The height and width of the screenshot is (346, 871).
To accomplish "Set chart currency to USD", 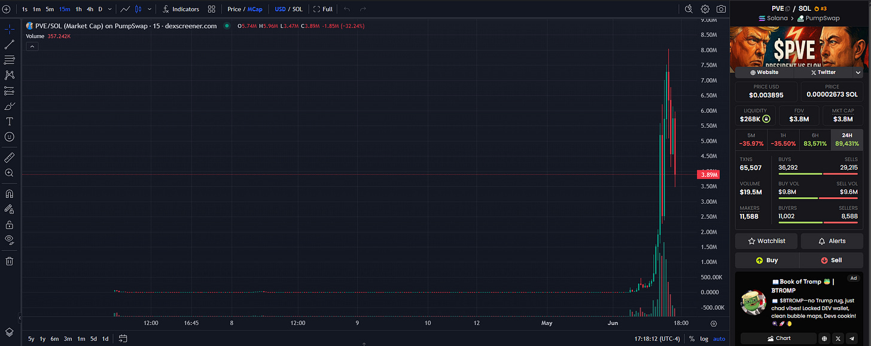I will coord(280,9).
